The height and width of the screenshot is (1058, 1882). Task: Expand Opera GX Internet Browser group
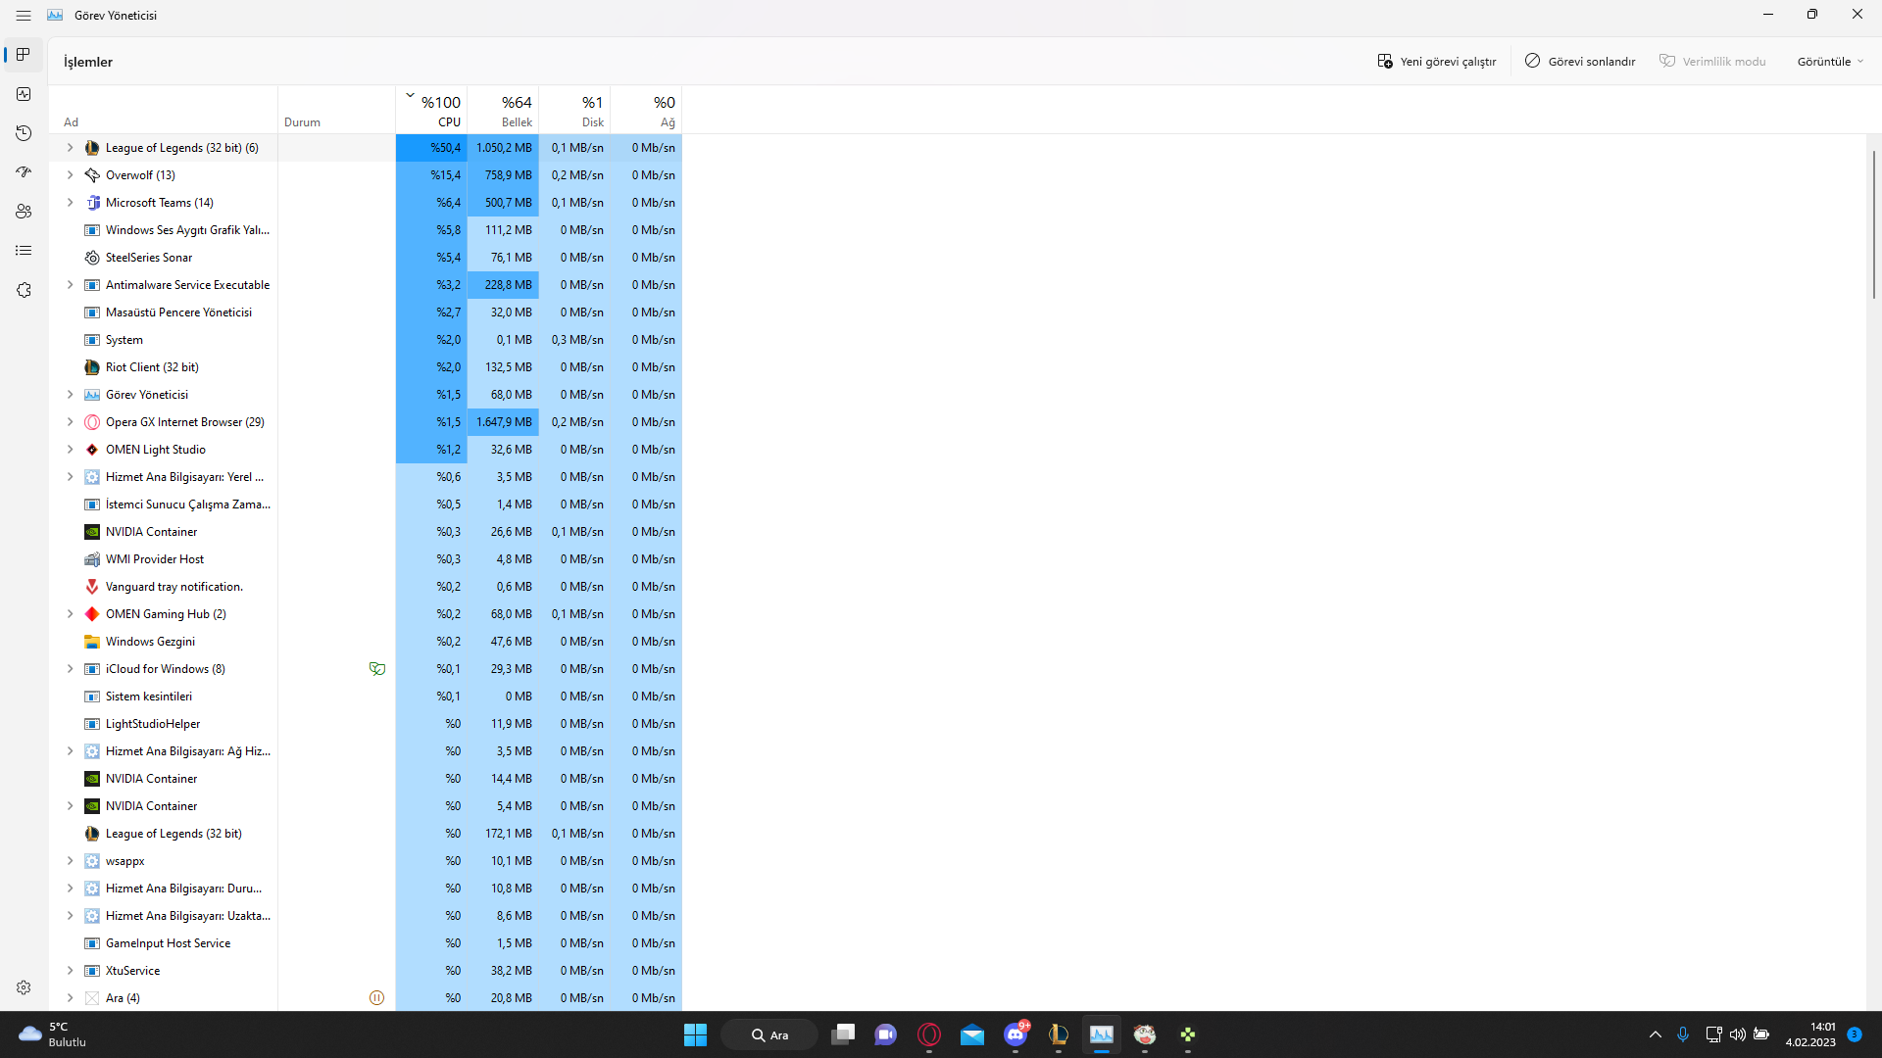(x=70, y=422)
